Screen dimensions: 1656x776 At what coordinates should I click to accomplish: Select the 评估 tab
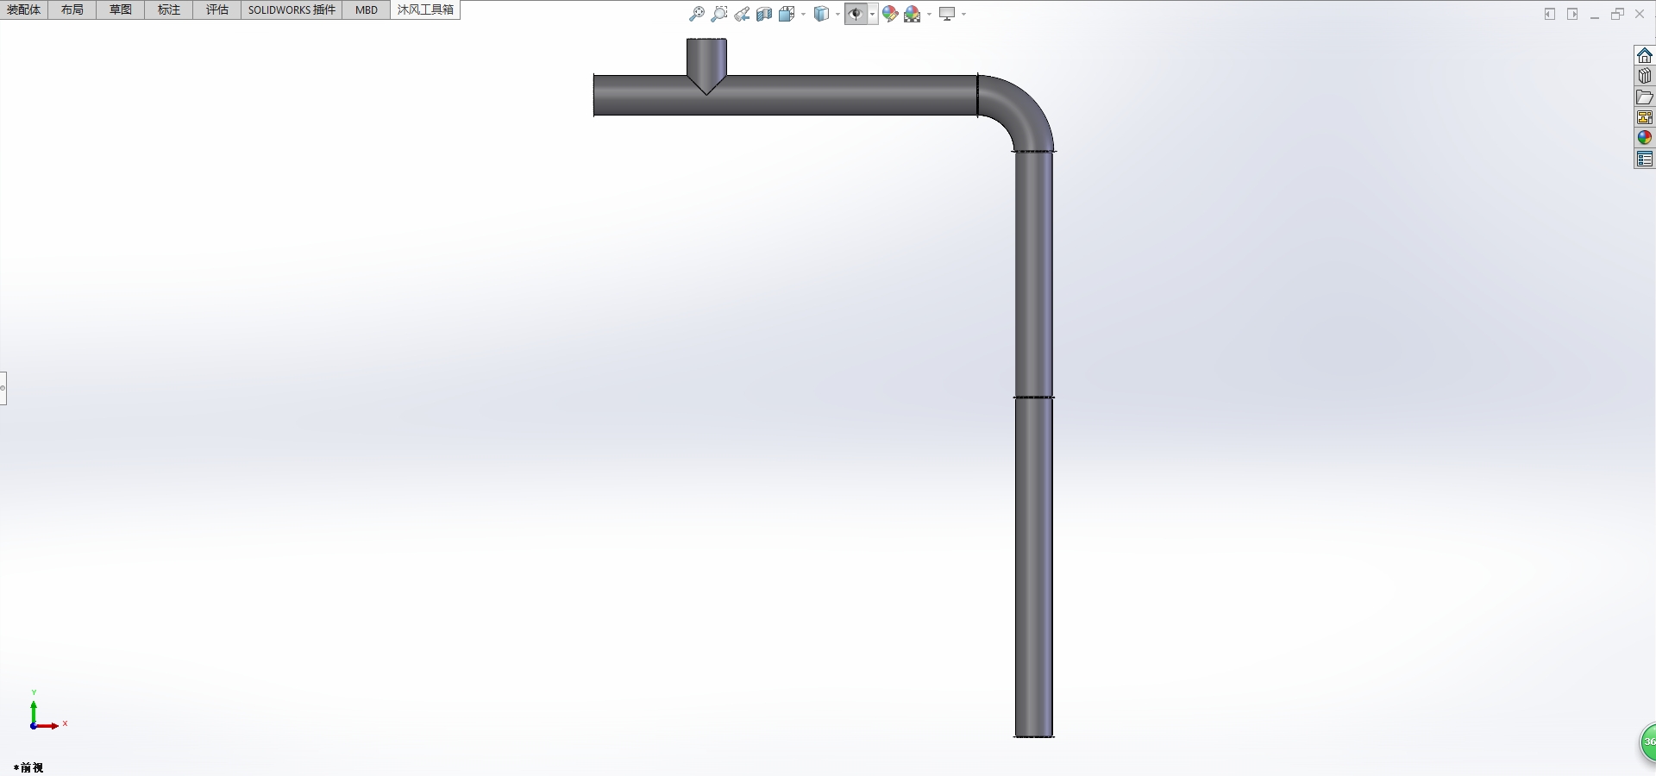point(217,9)
